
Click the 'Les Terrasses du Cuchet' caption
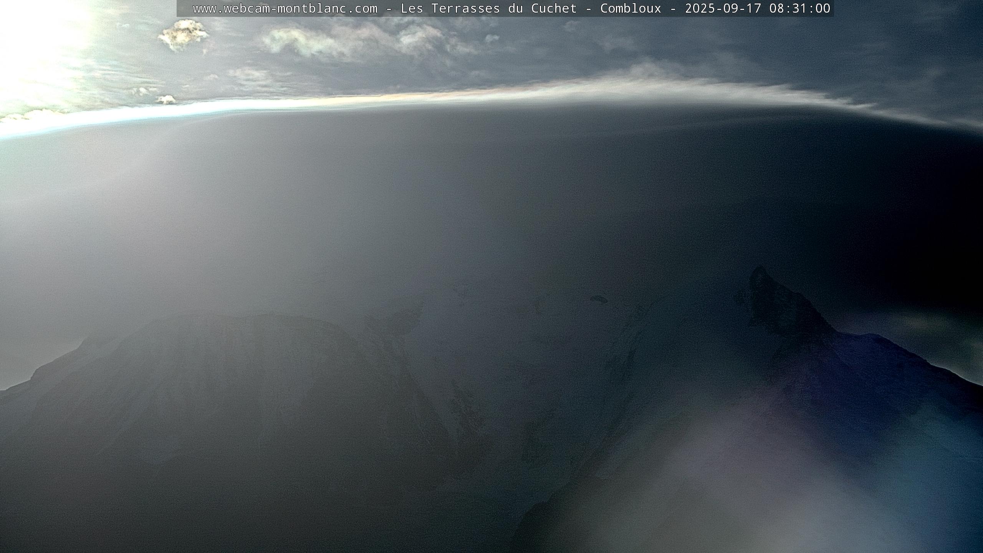pyautogui.click(x=488, y=8)
